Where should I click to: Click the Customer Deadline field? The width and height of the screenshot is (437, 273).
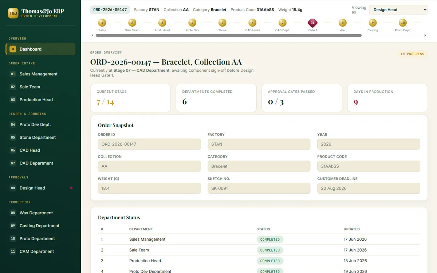(x=369, y=188)
